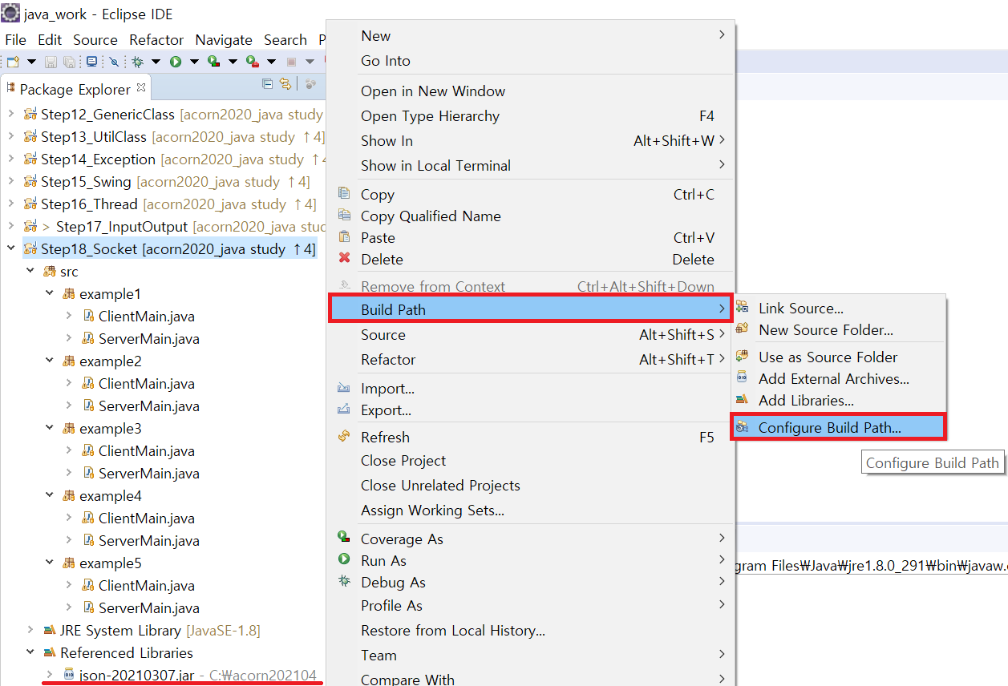Collapse the example1 package
This screenshot has height=686, width=1008.
[50, 293]
